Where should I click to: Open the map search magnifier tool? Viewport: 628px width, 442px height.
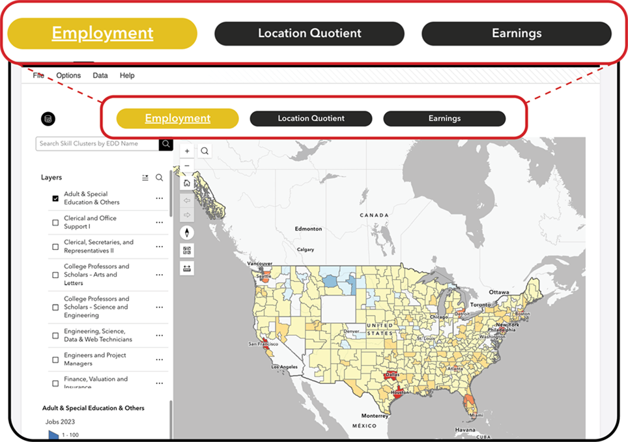pyautogui.click(x=205, y=151)
